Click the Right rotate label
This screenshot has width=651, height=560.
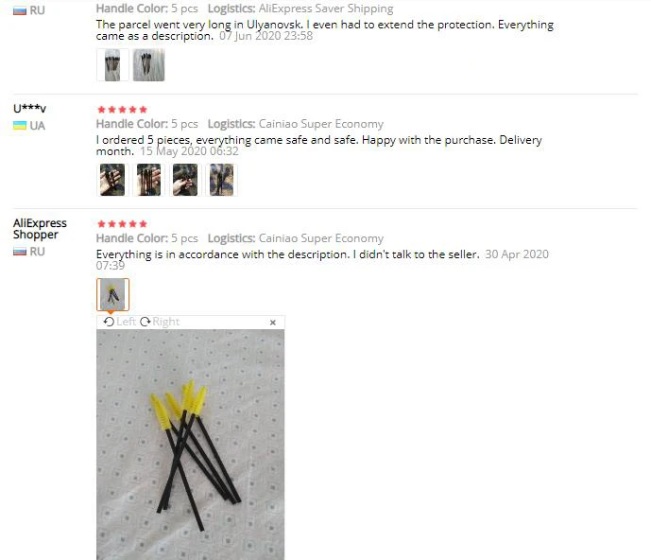165,322
